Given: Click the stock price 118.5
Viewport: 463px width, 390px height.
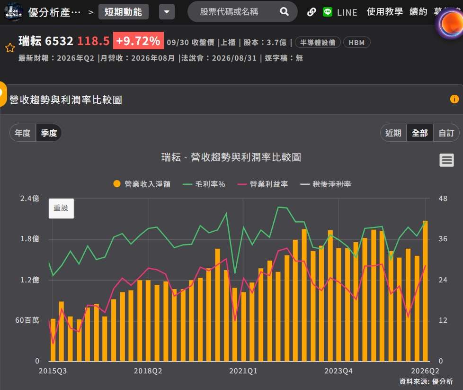Looking at the screenshot, I should point(93,41).
